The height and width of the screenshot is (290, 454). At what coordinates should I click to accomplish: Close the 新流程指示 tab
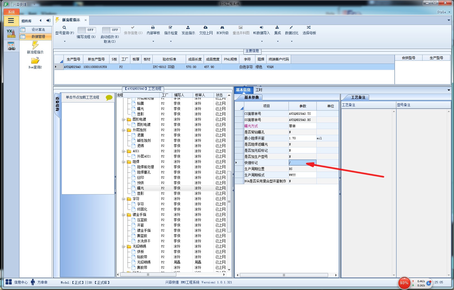pos(86,20)
